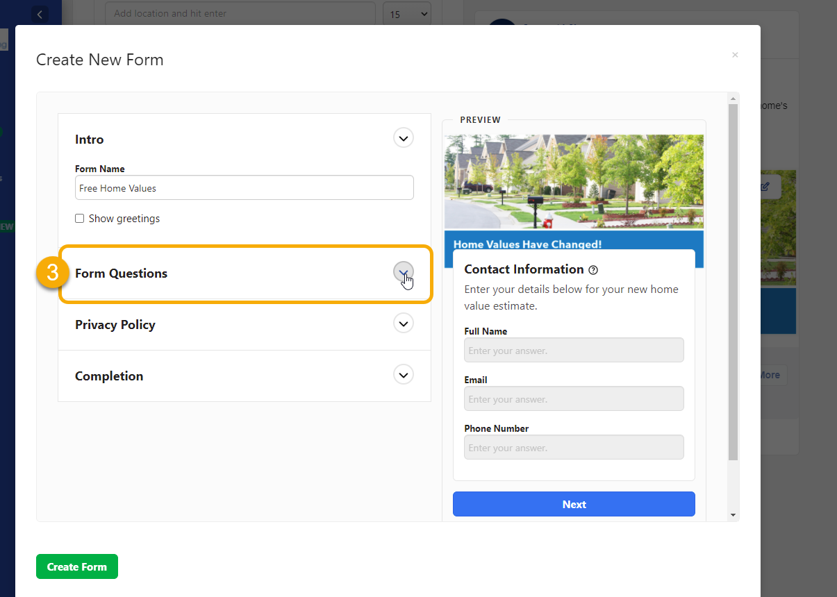Enable the Show greetings checkbox
837x597 pixels.
pos(80,219)
